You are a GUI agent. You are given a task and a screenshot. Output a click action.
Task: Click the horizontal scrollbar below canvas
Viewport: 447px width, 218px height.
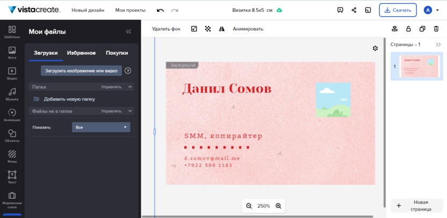click(x=257, y=216)
